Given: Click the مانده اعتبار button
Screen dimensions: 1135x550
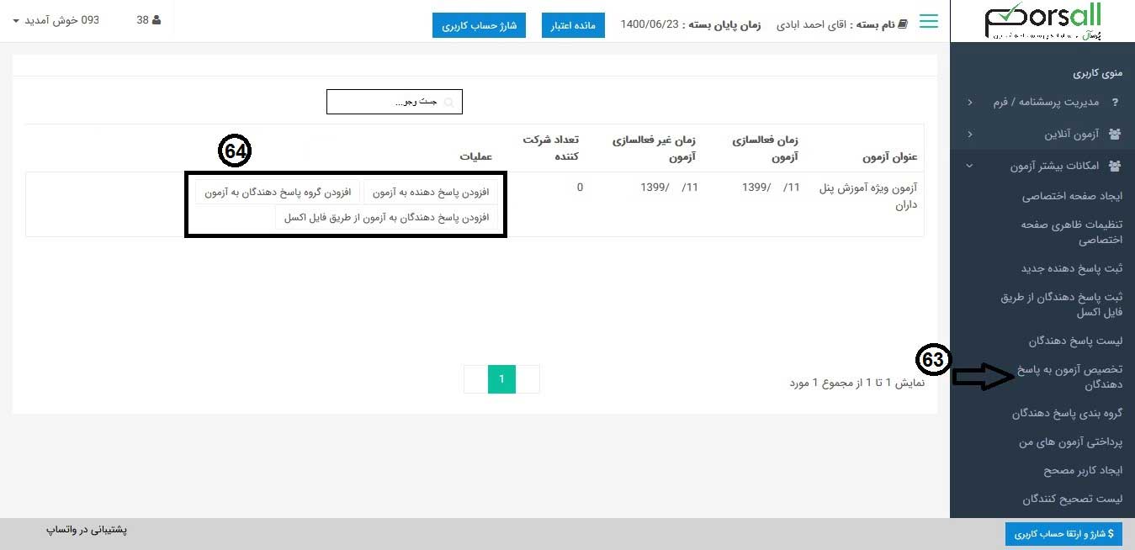Looking at the screenshot, I should [573, 25].
